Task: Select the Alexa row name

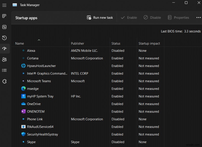Action: tap(31, 50)
